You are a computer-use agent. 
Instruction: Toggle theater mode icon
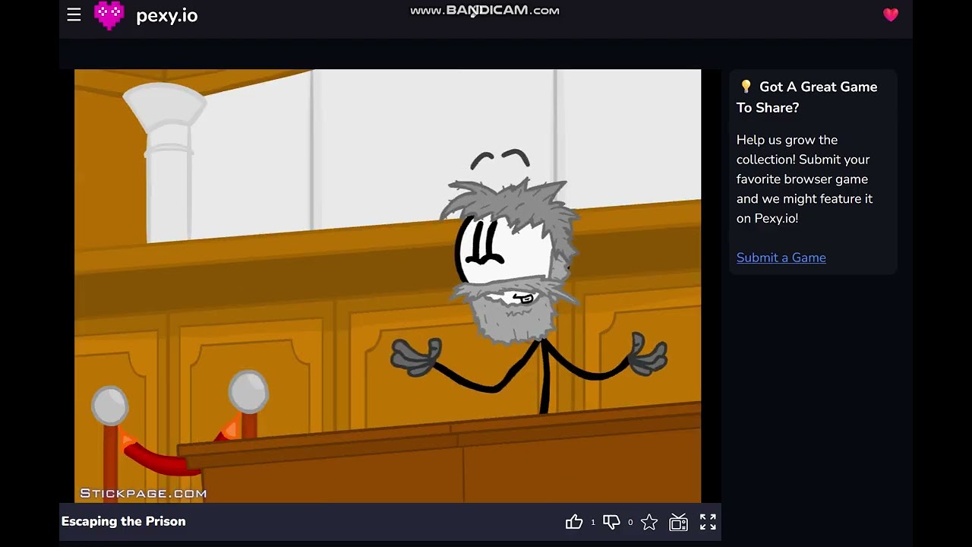[x=678, y=522]
